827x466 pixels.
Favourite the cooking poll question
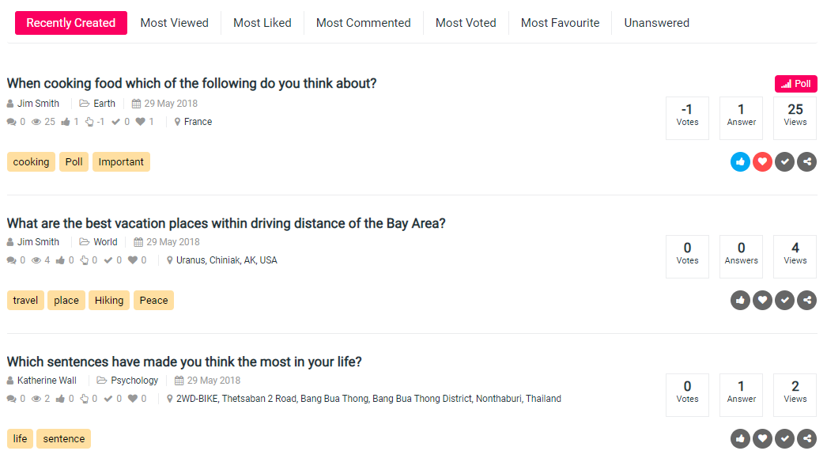coord(762,162)
